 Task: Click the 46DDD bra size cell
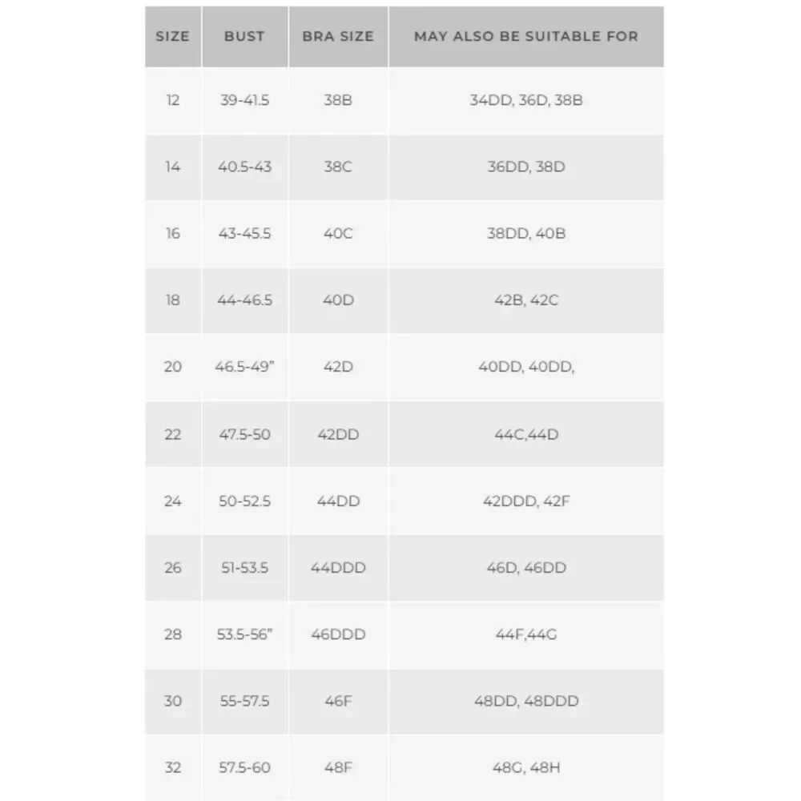click(338, 634)
